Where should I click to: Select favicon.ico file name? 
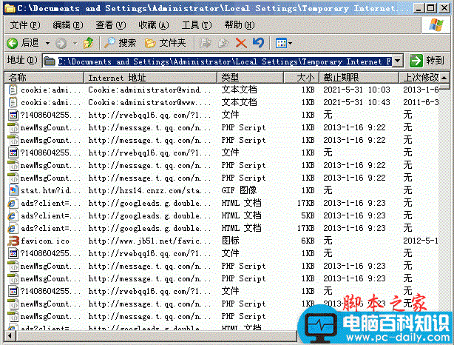click(x=45, y=241)
